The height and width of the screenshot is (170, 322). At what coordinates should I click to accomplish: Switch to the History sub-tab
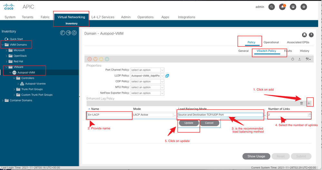[305, 51]
